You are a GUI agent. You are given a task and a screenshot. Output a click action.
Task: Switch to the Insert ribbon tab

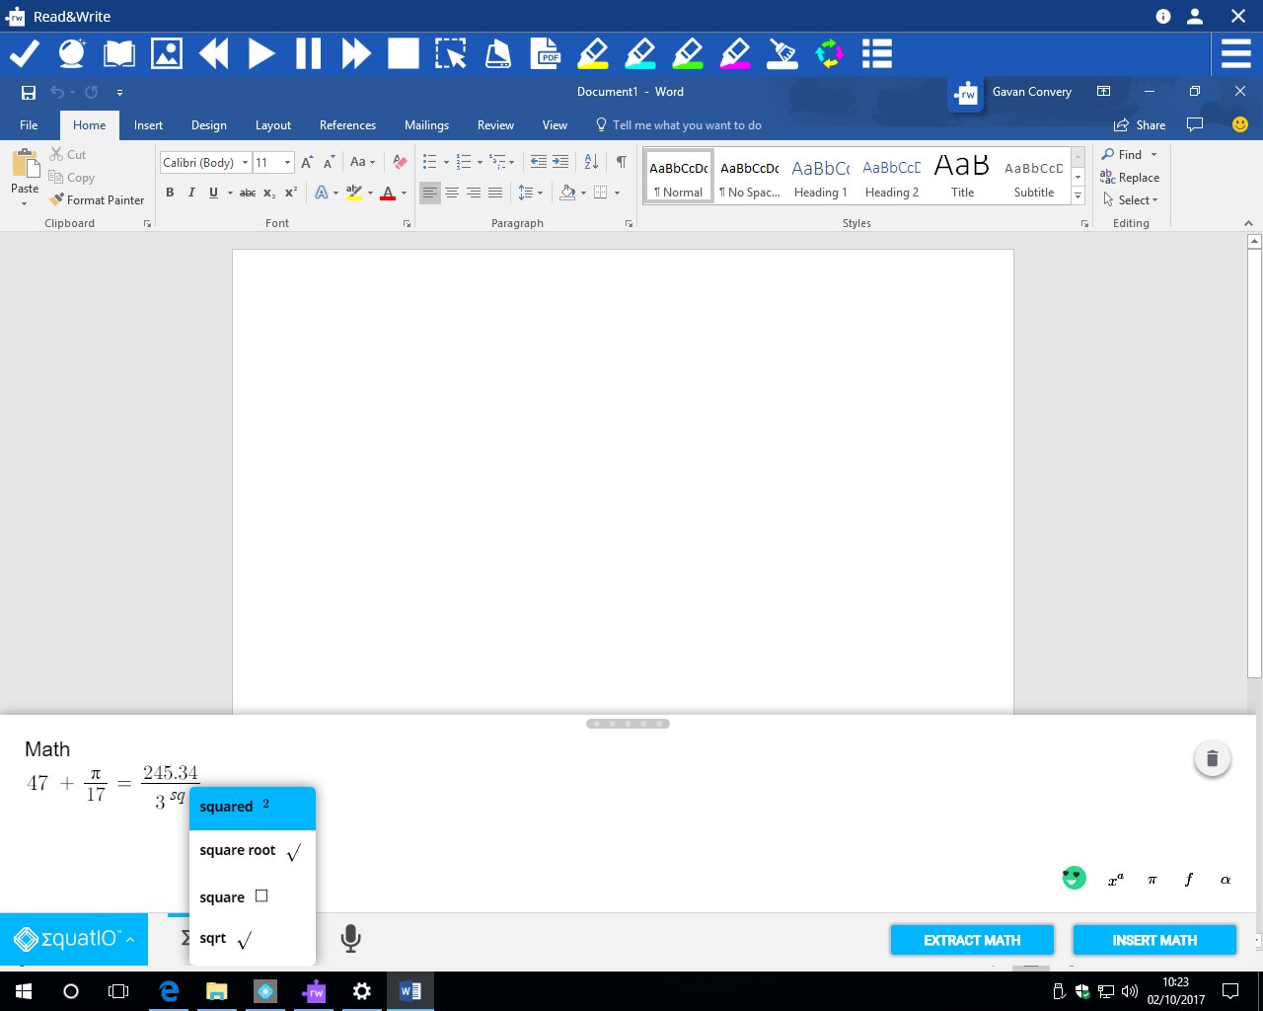click(x=148, y=124)
